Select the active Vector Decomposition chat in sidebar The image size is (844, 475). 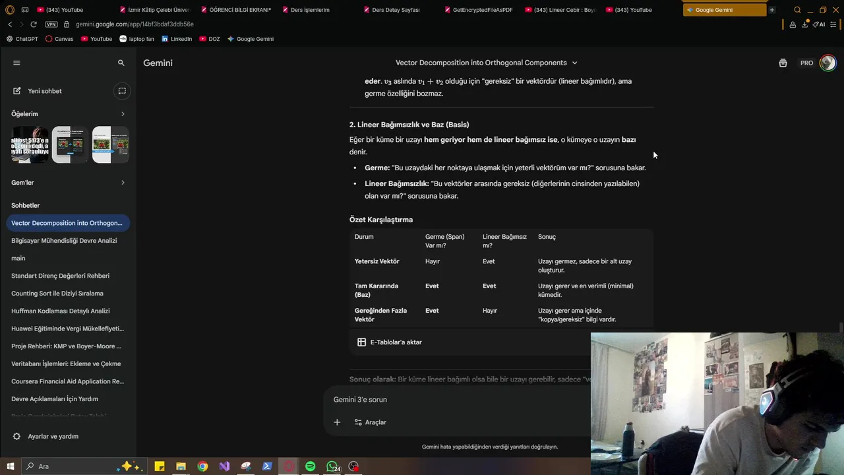[x=68, y=223]
